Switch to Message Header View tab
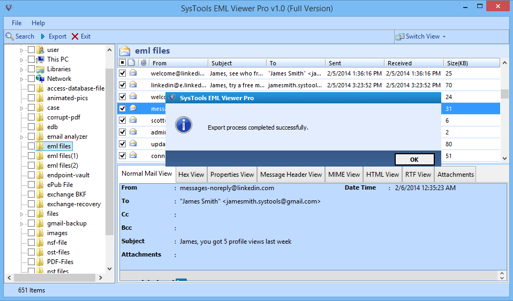513x301 pixels. (291, 175)
